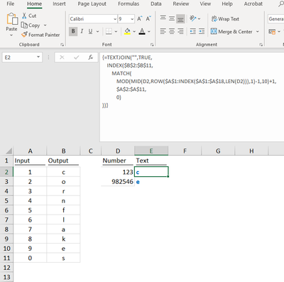This screenshot has height=282, width=284.
Task: Open Merge & Center dropdown arrow
Action: [258, 31]
